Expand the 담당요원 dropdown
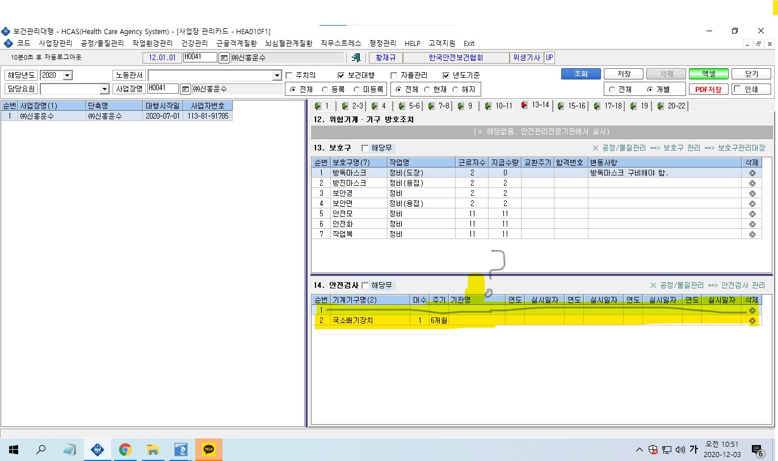 click(x=104, y=89)
